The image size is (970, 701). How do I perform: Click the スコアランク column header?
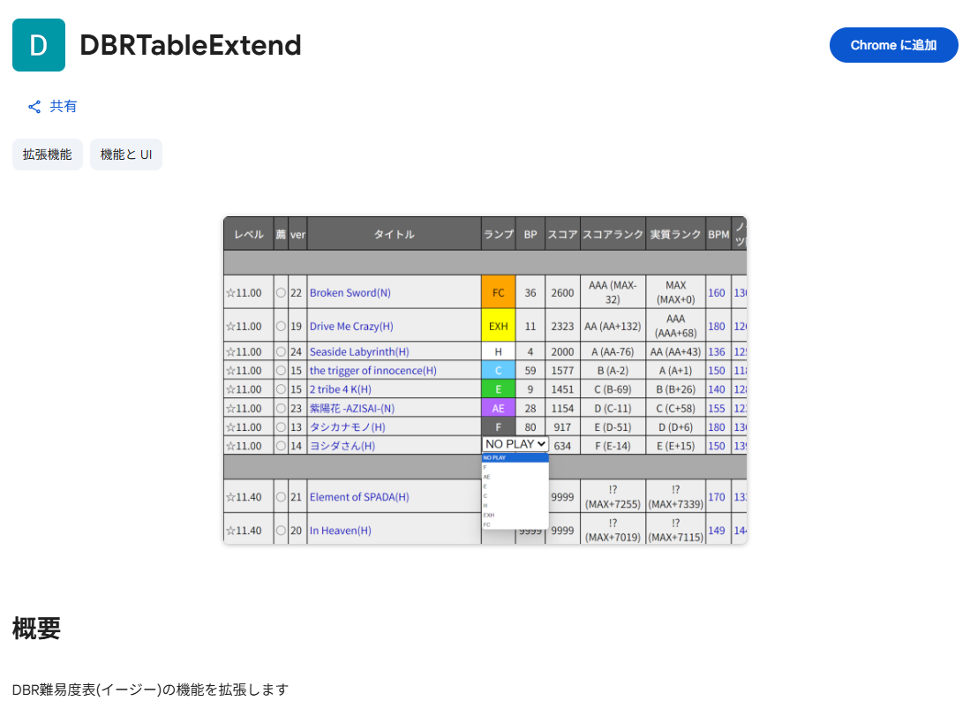click(613, 235)
